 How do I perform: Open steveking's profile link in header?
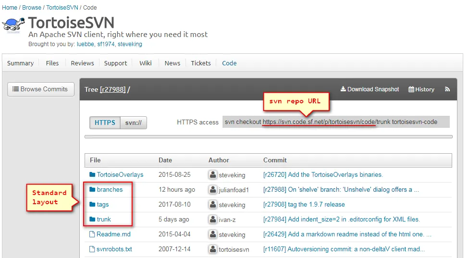[130, 44]
